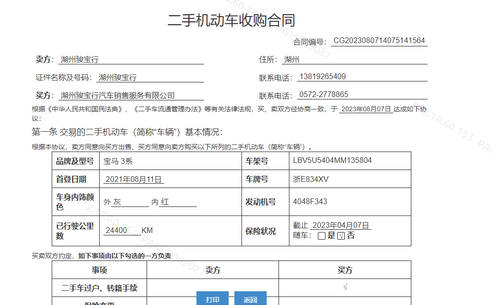The width and height of the screenshot is (492, 305).
Task: Click engine number 4048F343
Action: tap(310, 201)
